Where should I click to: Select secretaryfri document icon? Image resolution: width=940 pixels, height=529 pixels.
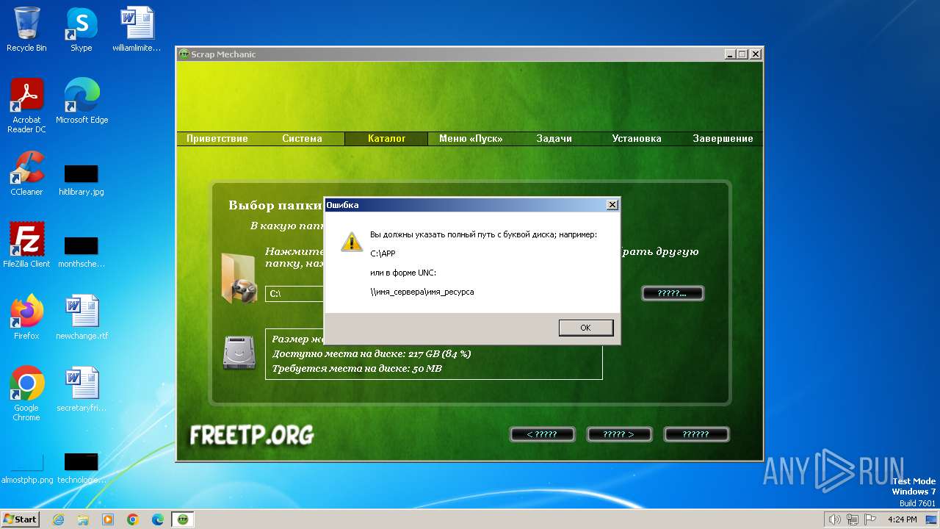[x=82, y=389]
